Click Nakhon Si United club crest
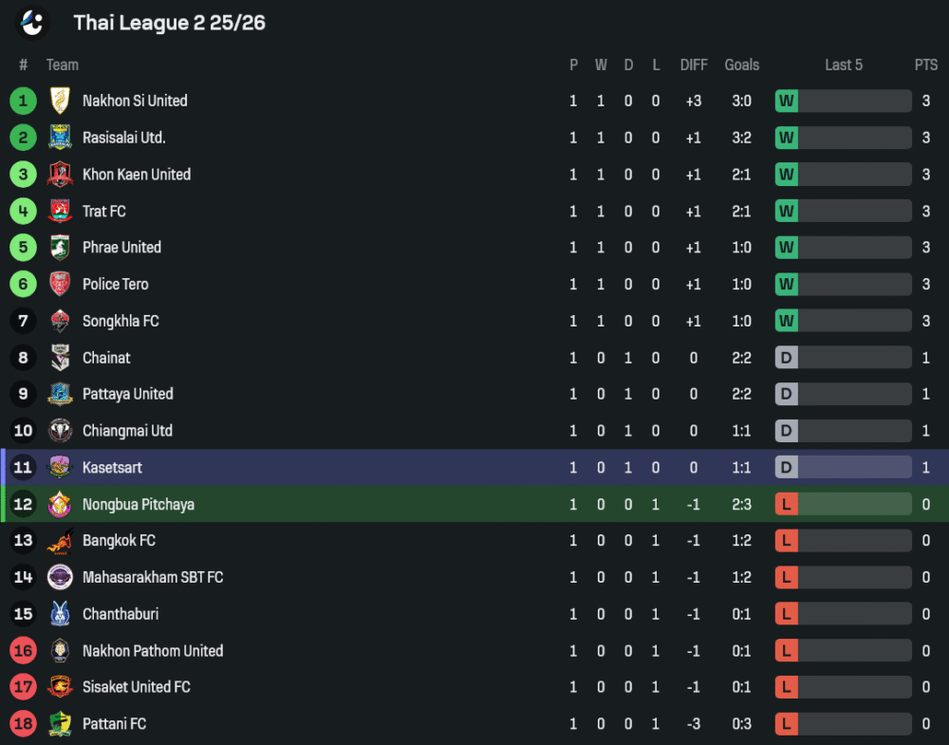This screenshot has width=949, height=745. 60,101
